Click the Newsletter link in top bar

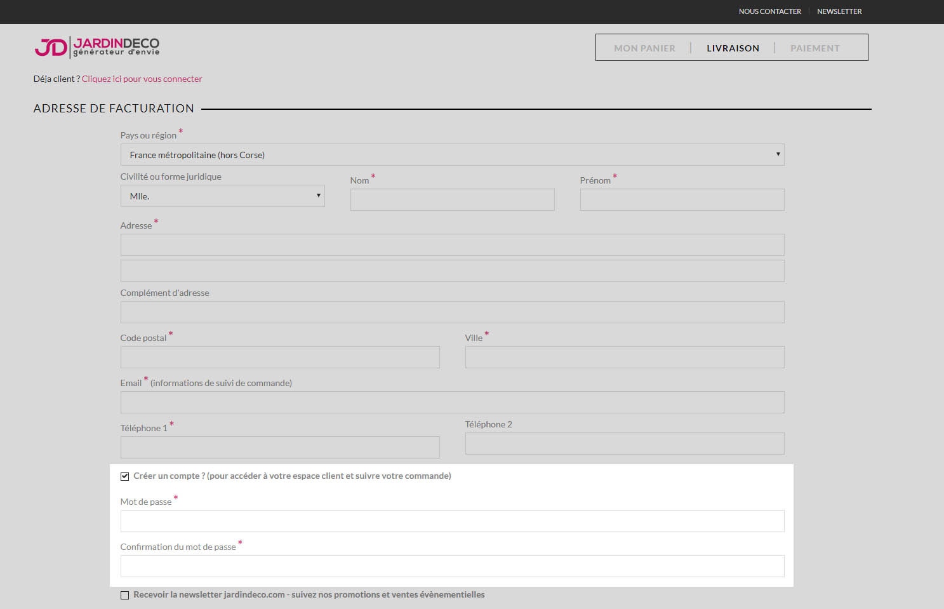839,11
